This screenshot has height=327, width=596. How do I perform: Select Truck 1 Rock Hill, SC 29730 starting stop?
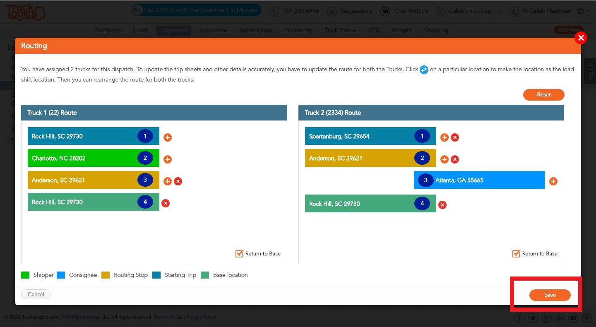94,136
